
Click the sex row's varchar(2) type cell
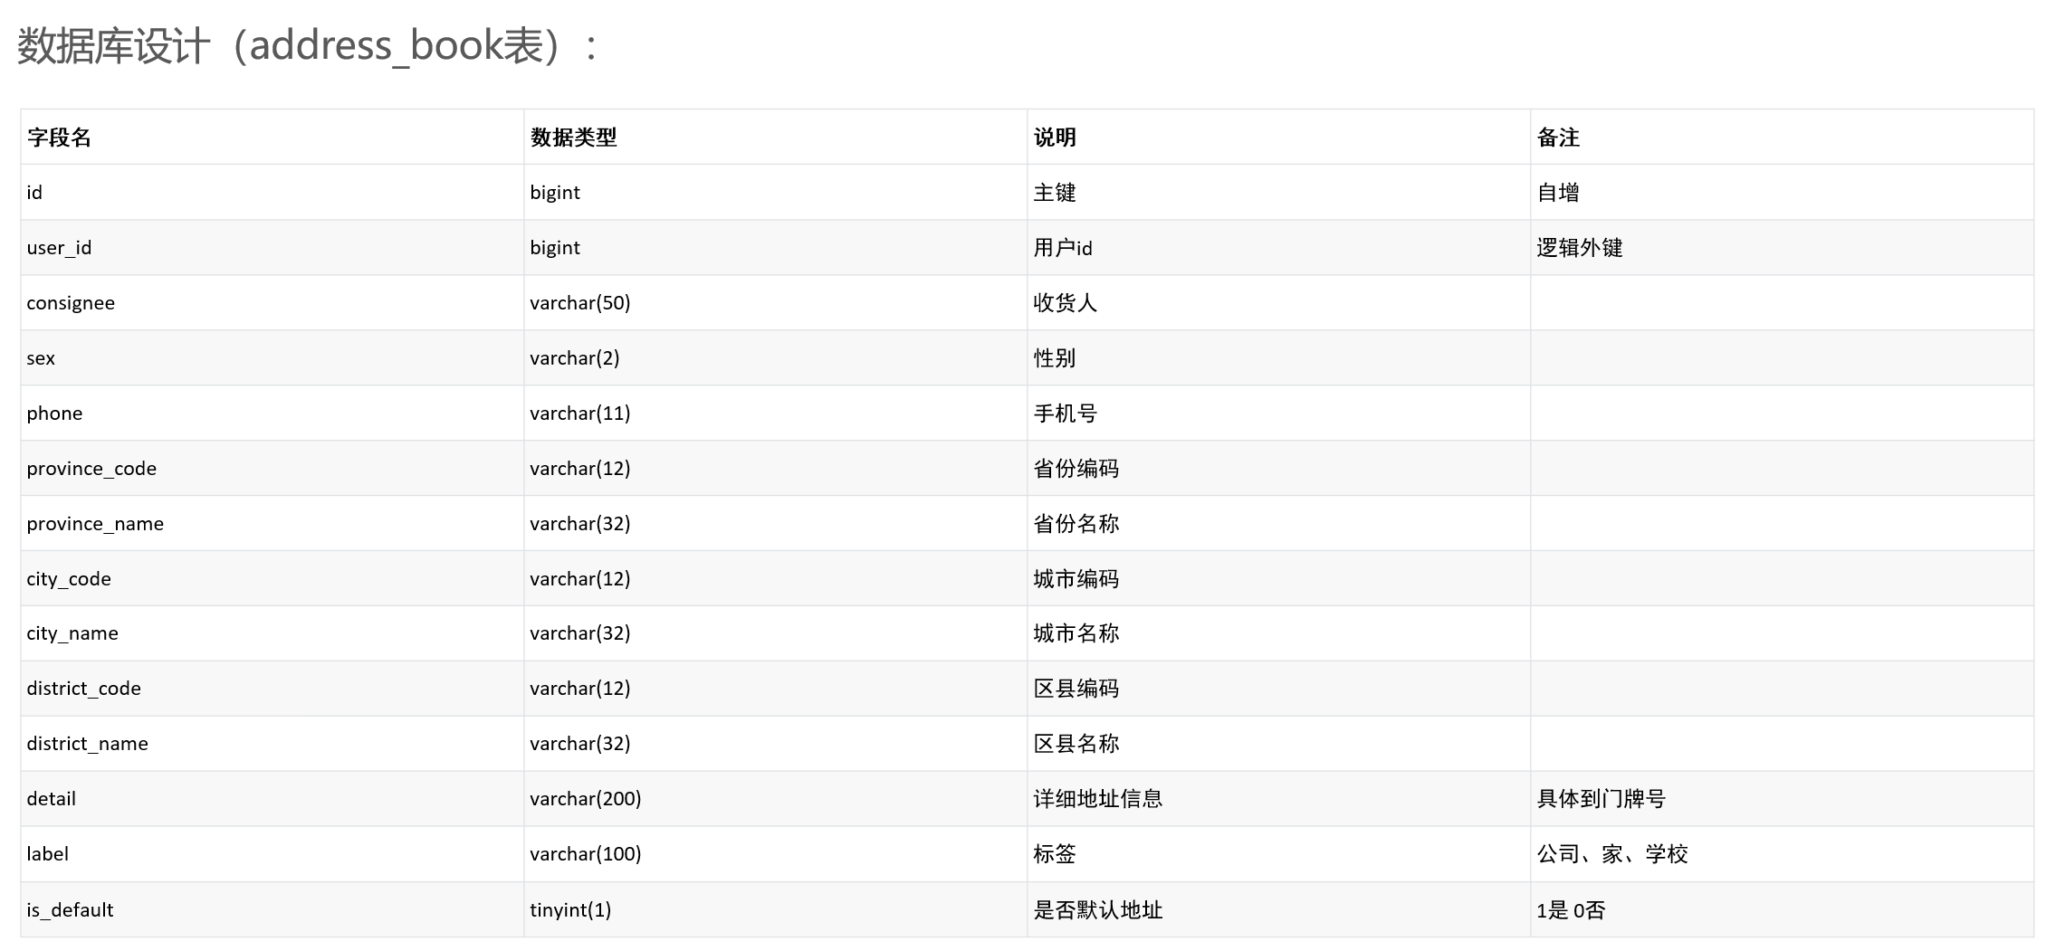(x=575, y=357)
